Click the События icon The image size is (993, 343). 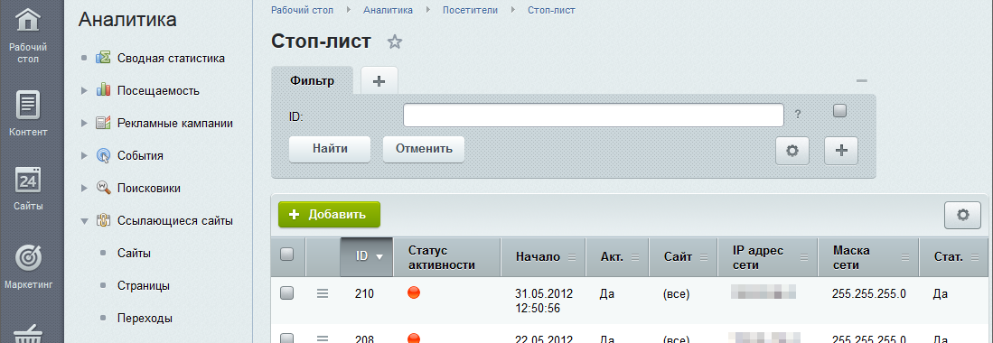click(103, 155)
